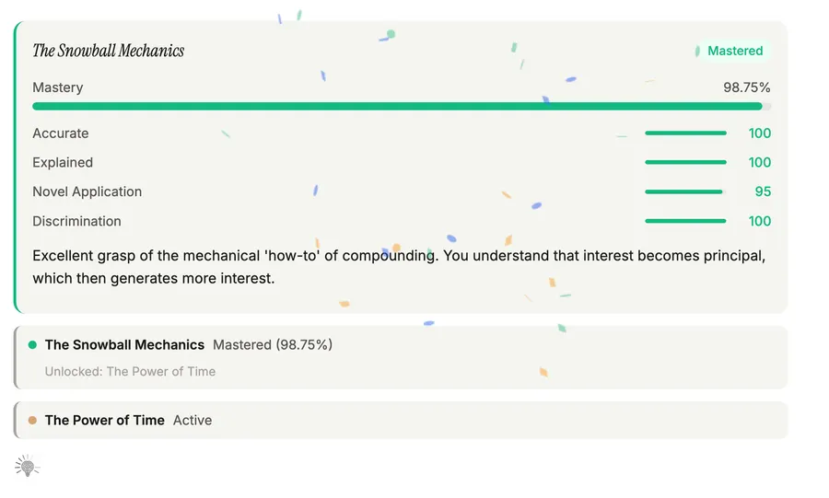Screen dimensions: 829x498
Task: Click the Novel Application score bar
Action: pyautogui.click(x=685, y=191)
